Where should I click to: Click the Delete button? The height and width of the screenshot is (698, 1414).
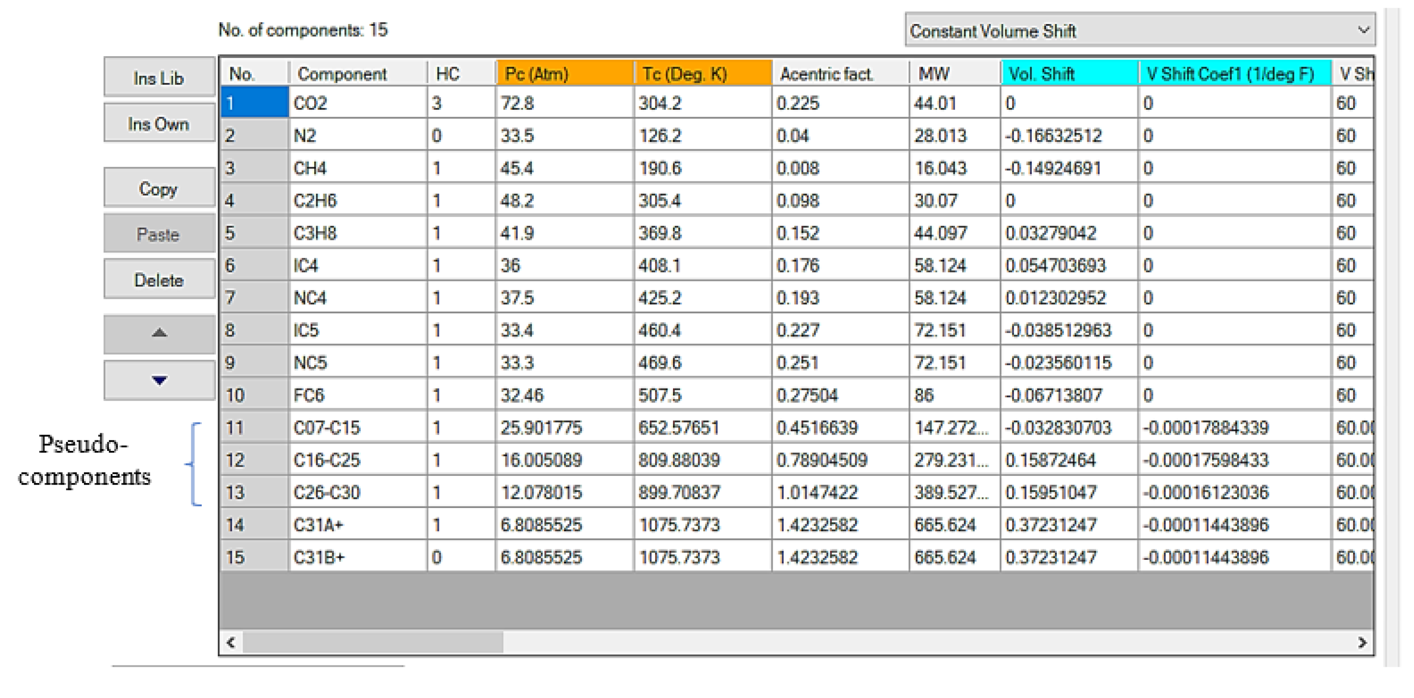[x=159, y=279]
